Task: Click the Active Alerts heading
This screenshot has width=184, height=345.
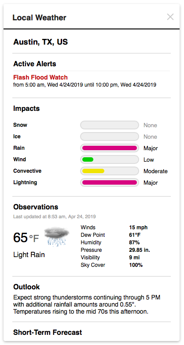Action: pos(35,64)
